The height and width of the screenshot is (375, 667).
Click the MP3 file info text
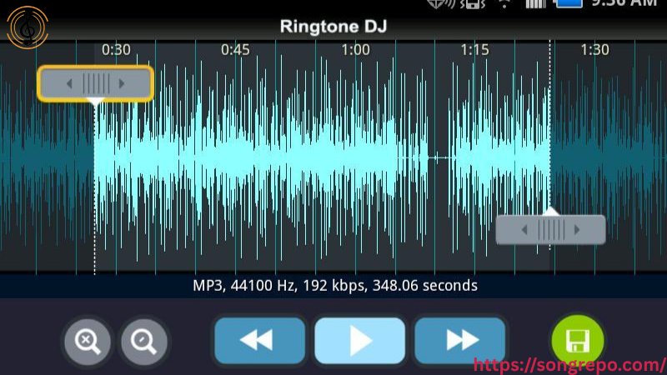[335, 285]
